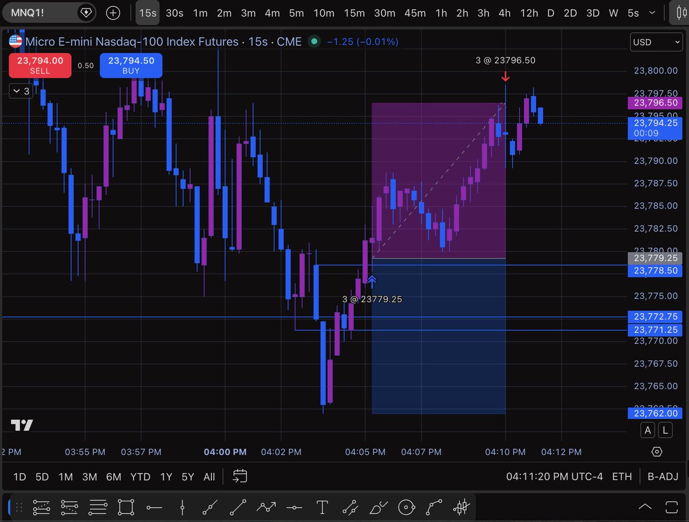This screenshot has height=522, width=689.
Task: Open chart settings hexagon icon
Action: pyautogui.click(x=657, y=452)
